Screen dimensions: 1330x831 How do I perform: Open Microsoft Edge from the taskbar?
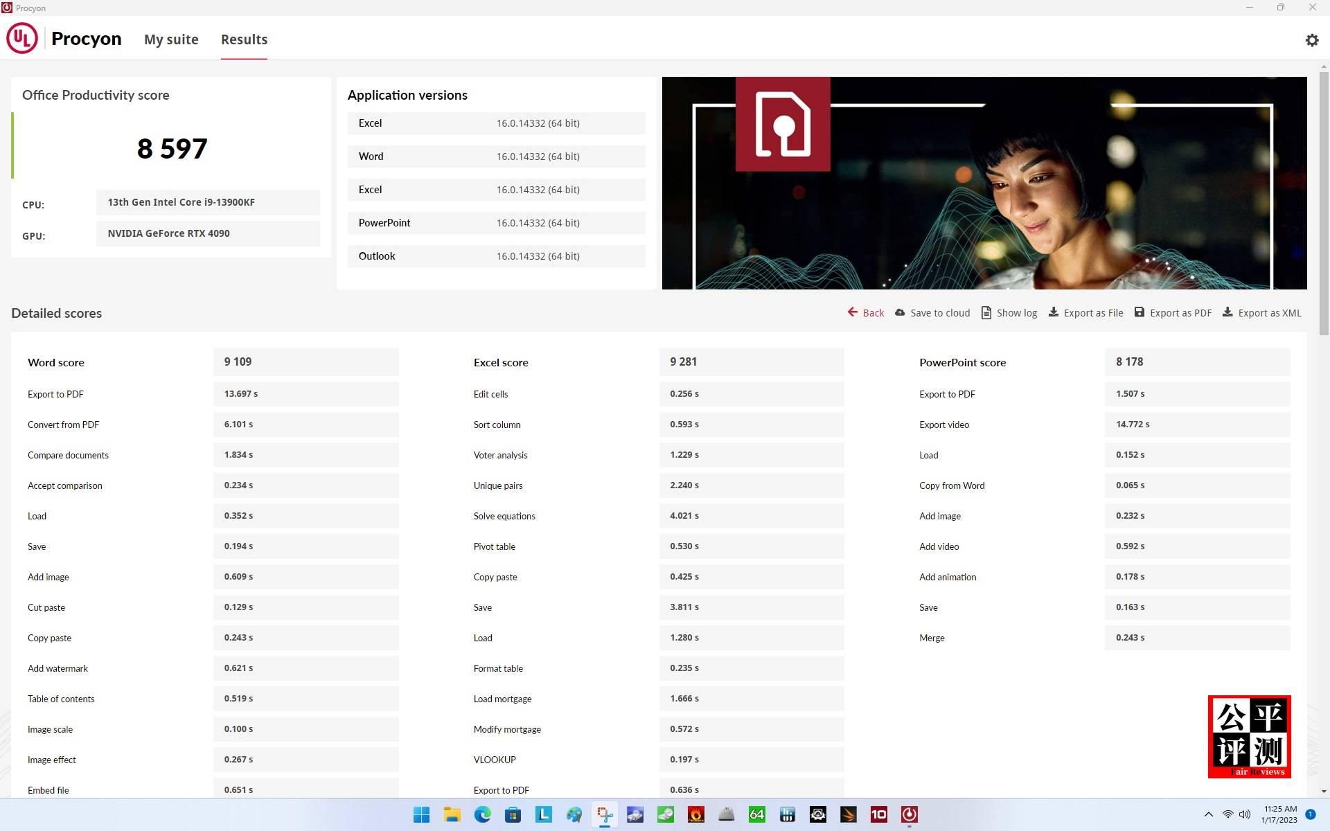(482, 814)
